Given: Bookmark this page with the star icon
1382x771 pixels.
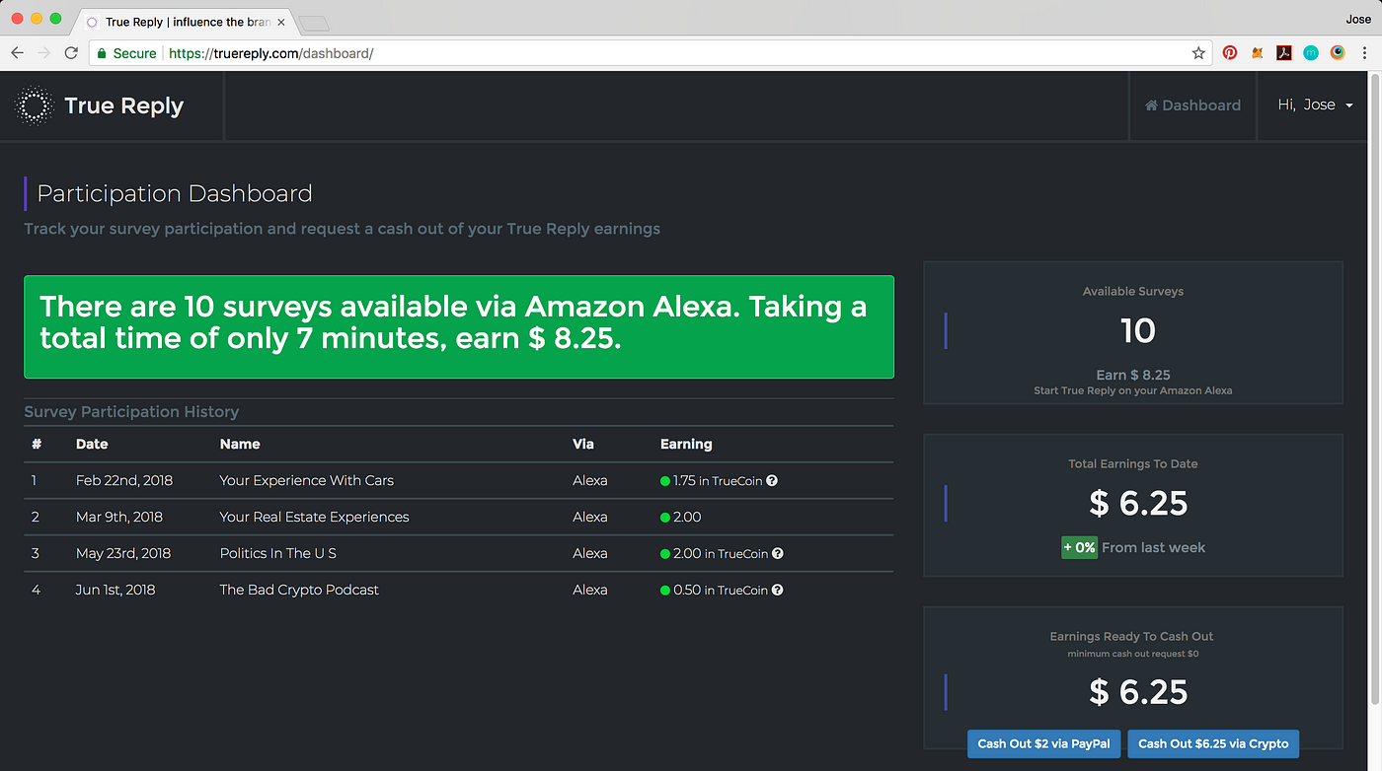Looking at the screenshot, I should pyautogui.click(x=1198, y=53).
